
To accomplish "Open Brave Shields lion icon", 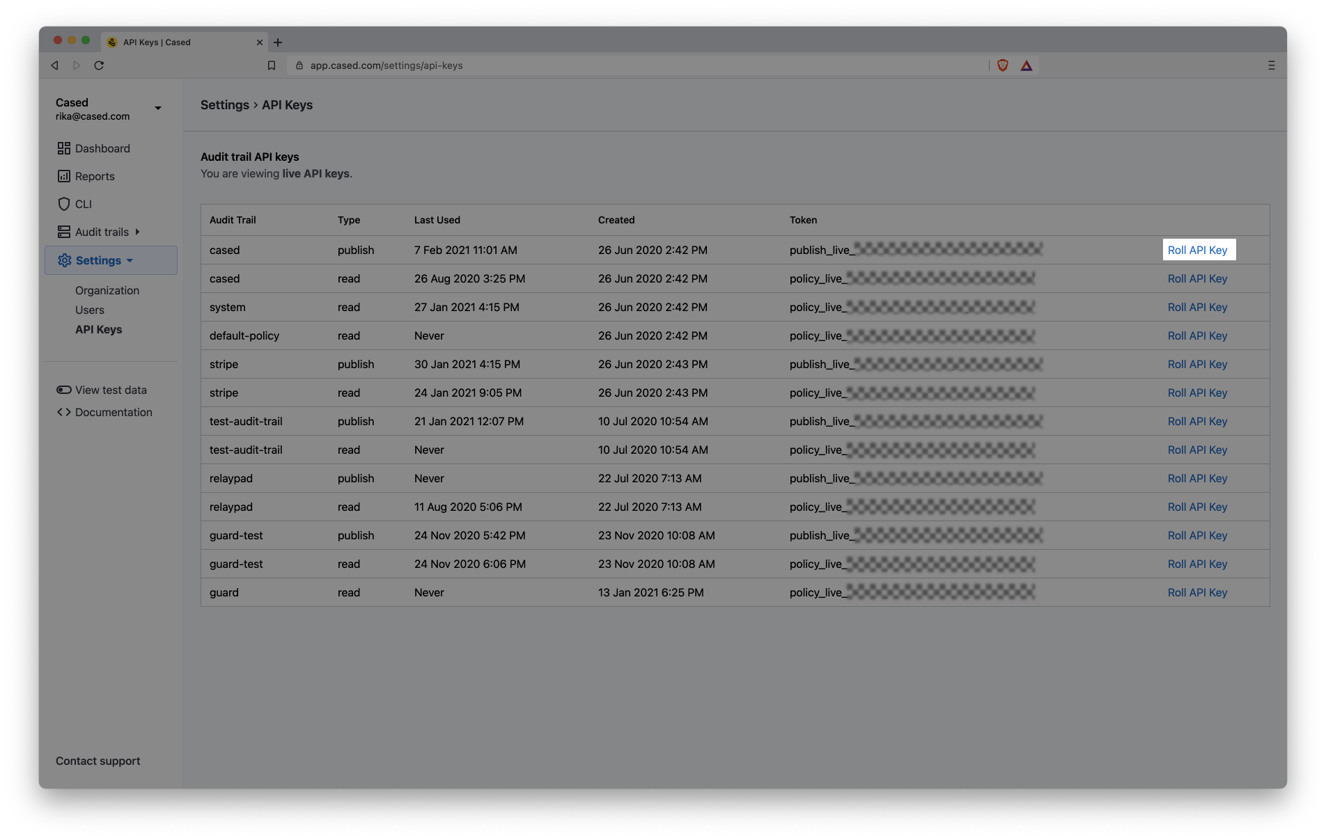I will 1003,65.
